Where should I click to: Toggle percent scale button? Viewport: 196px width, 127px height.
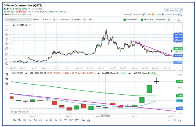click(x=175, y=120)
